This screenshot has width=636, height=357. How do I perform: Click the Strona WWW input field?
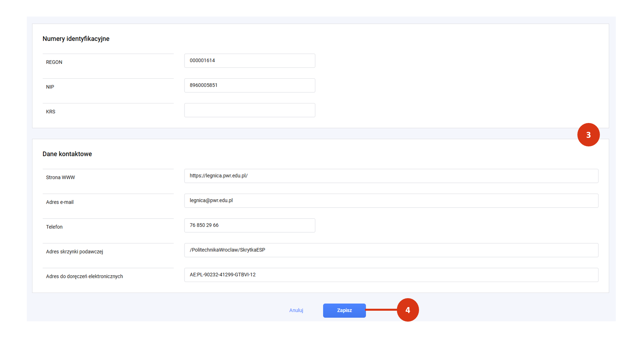pos(391,176)
